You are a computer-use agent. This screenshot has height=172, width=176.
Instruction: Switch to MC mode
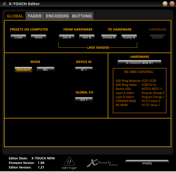[46, 69]
